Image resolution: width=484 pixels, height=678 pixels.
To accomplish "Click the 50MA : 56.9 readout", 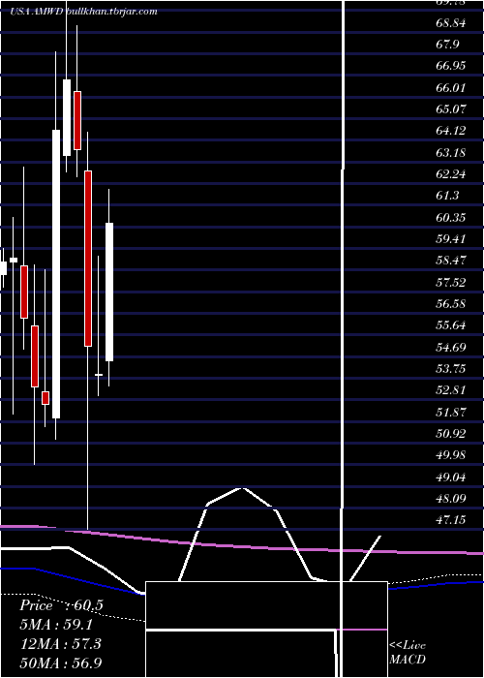I will pyautogui.click(x=60, y=663).
